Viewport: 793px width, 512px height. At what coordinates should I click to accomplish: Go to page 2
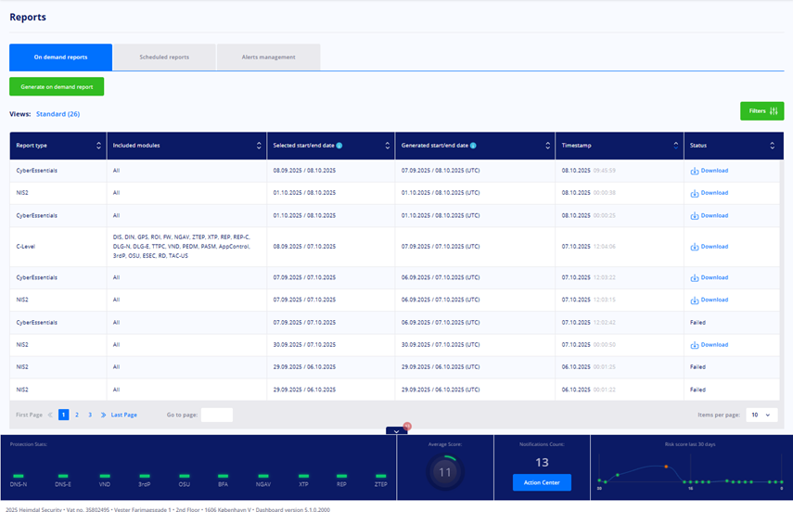77,415
